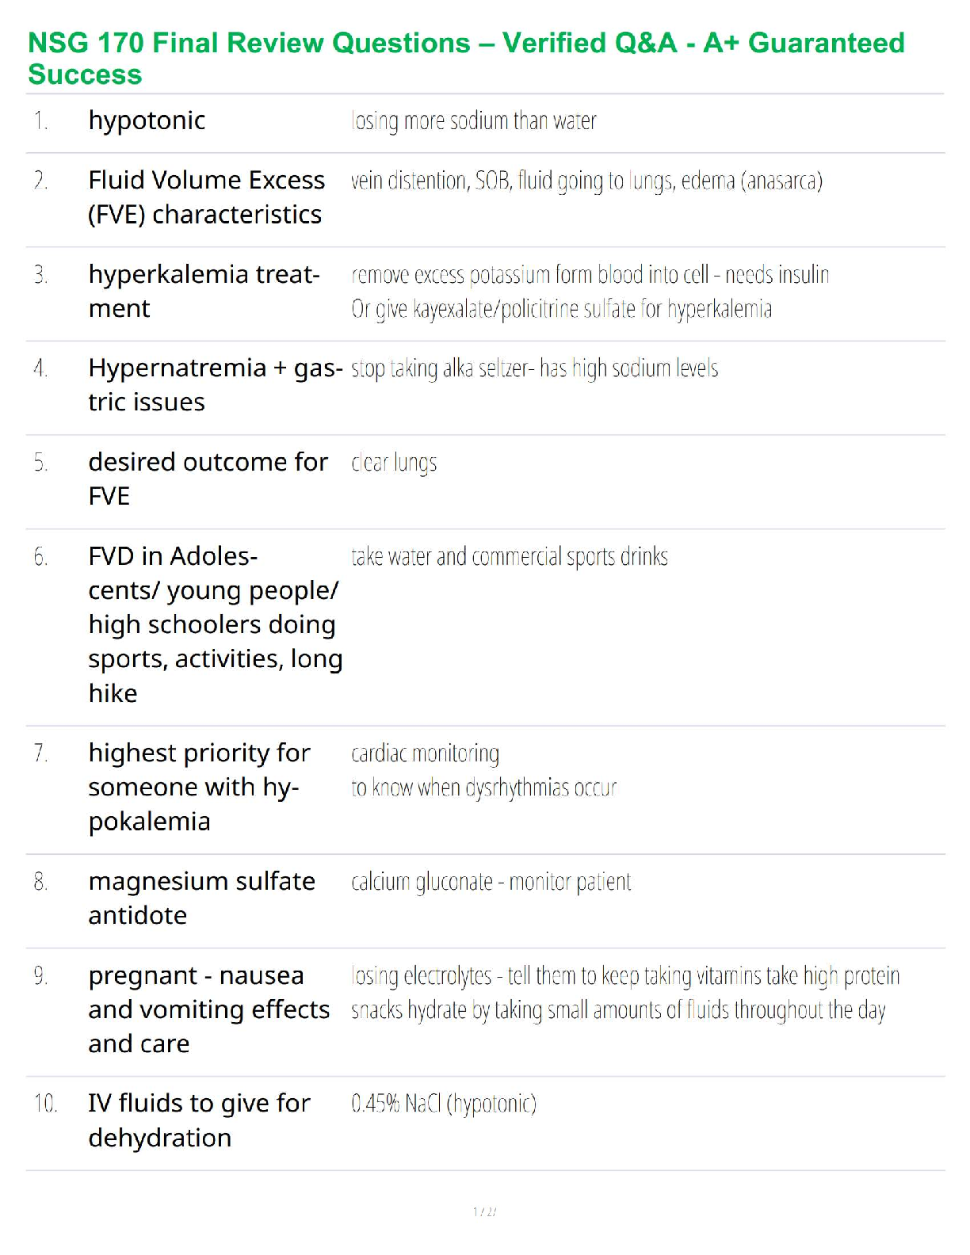Click answer 'take water and commercial sports drinks'
Viewport: 970px width, 1255px height.
[509, 557]
